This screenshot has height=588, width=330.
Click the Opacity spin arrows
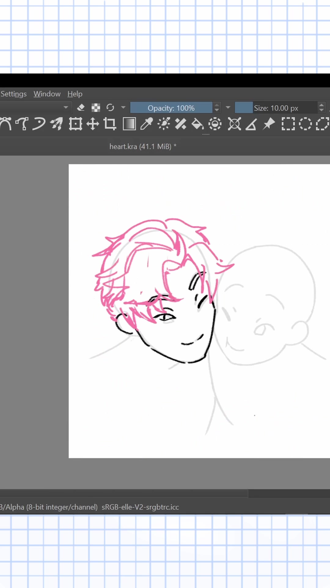[x=217, y=107]
